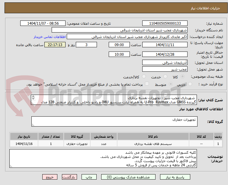
Task: Click the deadline time field 09:00
Action: pos(119,45)
